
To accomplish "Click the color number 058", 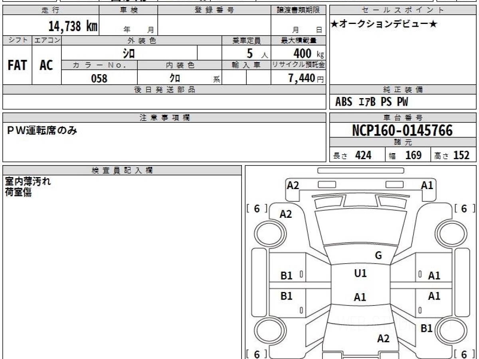I will point(99,79).
